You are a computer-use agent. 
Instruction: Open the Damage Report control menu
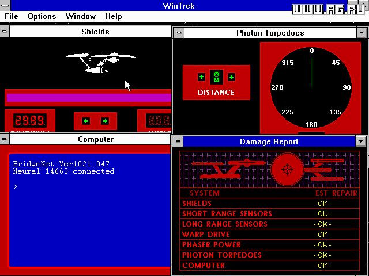[178, 141]
